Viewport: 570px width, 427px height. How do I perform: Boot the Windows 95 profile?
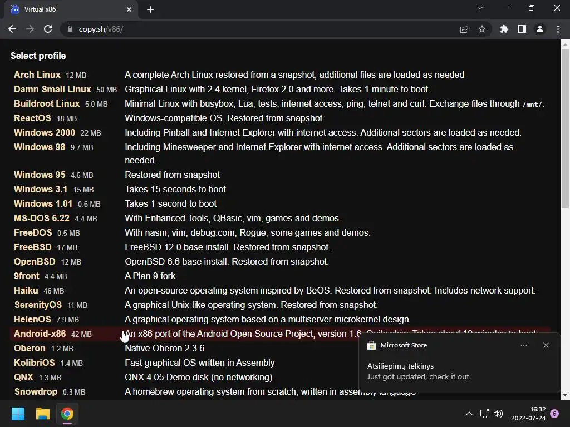coord(40,175)
